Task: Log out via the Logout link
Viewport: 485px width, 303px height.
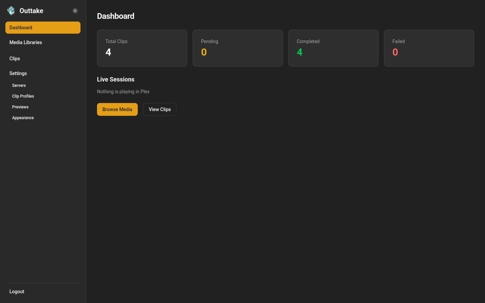Action: pyautogui.click(x=43, y=292)
